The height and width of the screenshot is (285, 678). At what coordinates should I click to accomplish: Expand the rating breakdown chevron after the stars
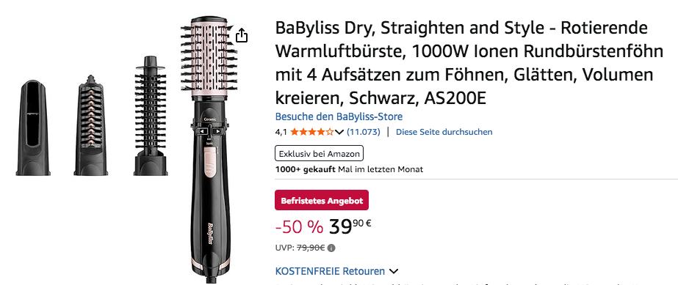point(339,132)
